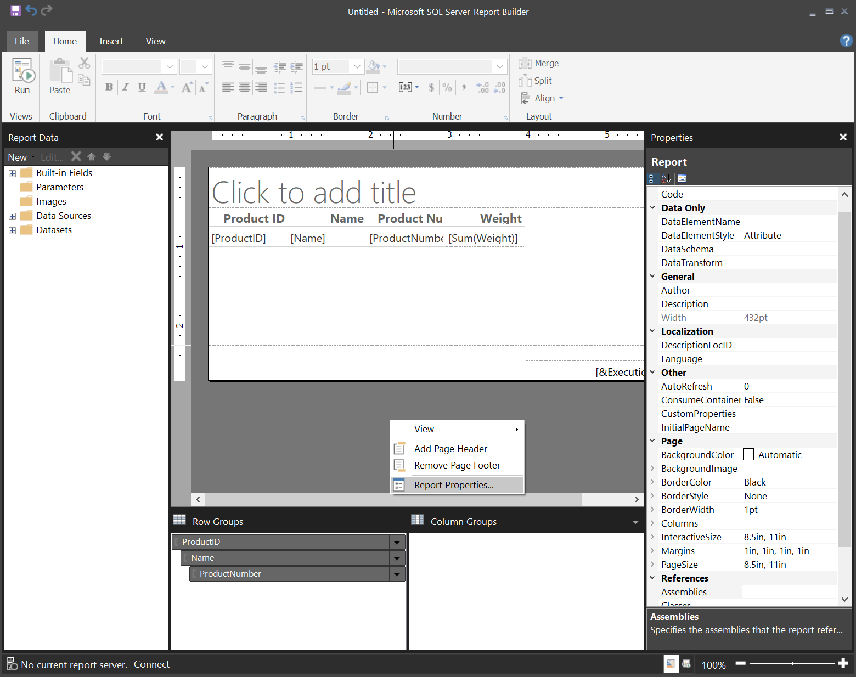Click the bulleted list icon
The width and height of the screenshot is (856, 677).
coord(279,87)
